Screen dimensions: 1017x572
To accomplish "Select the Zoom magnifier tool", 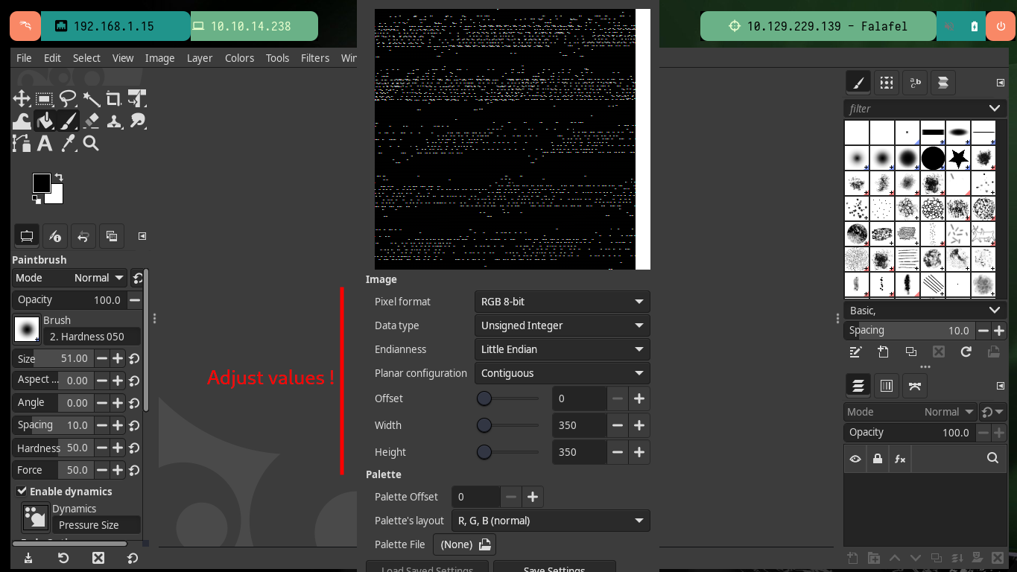I will 91,143.
